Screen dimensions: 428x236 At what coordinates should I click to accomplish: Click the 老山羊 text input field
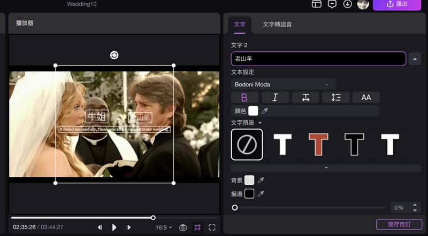318,59
